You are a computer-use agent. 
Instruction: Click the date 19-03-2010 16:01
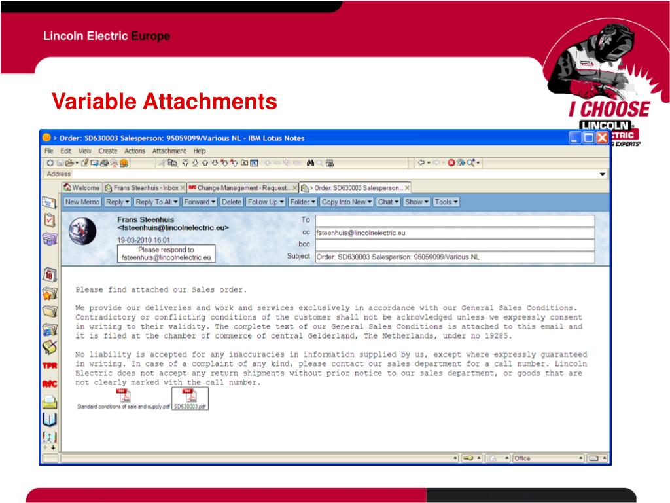[143, 240]
